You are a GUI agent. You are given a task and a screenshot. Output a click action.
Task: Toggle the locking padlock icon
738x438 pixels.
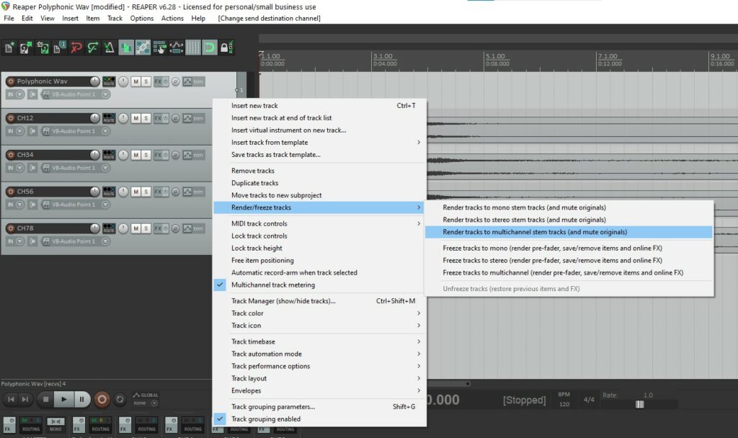[x=226, y=48]
